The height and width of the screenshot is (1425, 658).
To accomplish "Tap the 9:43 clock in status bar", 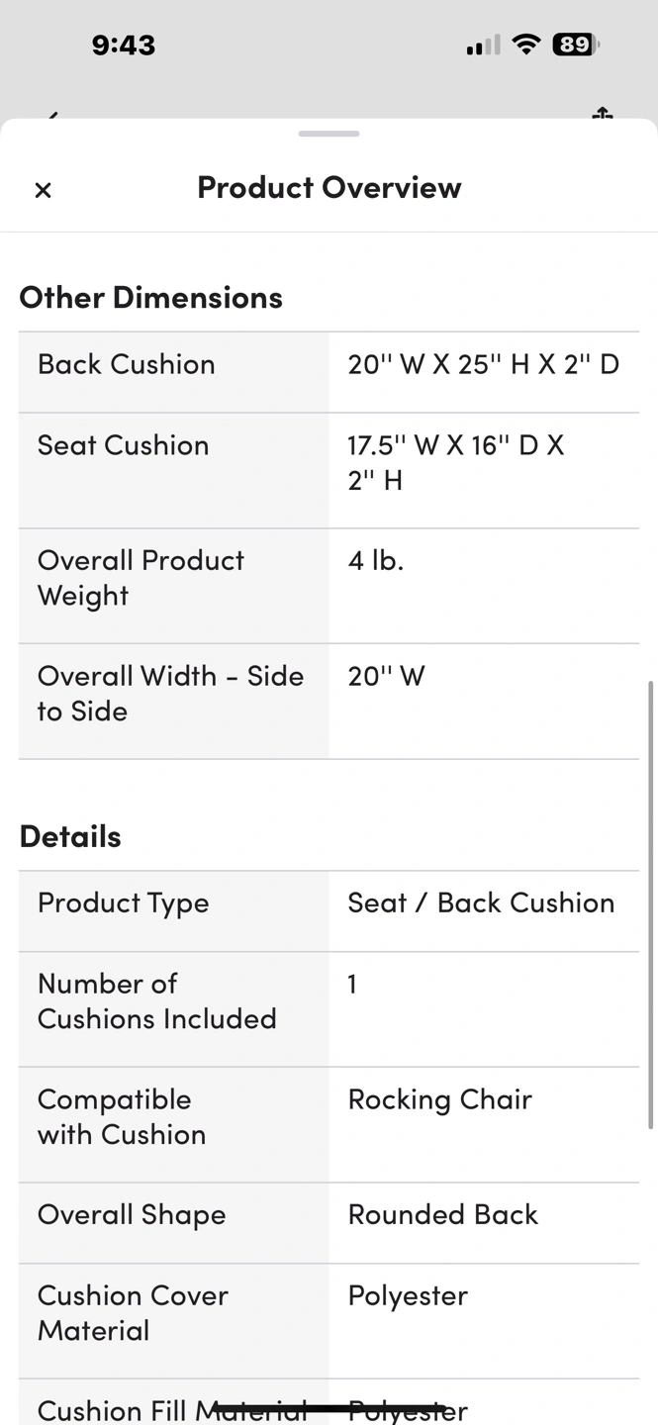I will [x=124, y=46].
